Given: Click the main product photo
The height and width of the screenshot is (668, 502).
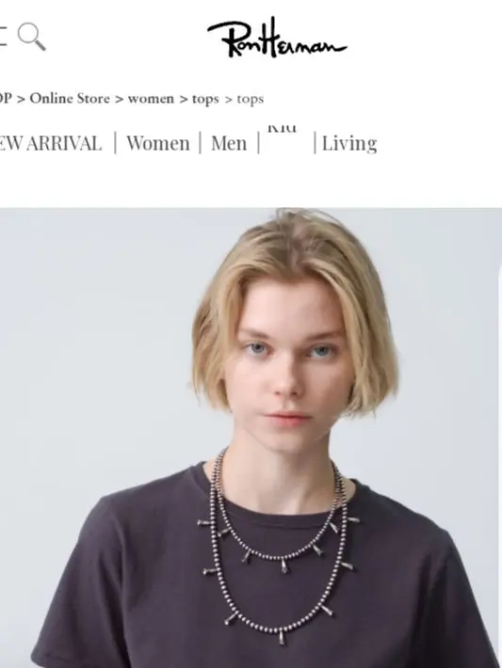Looking at the screenshot, I should point(249,437).
